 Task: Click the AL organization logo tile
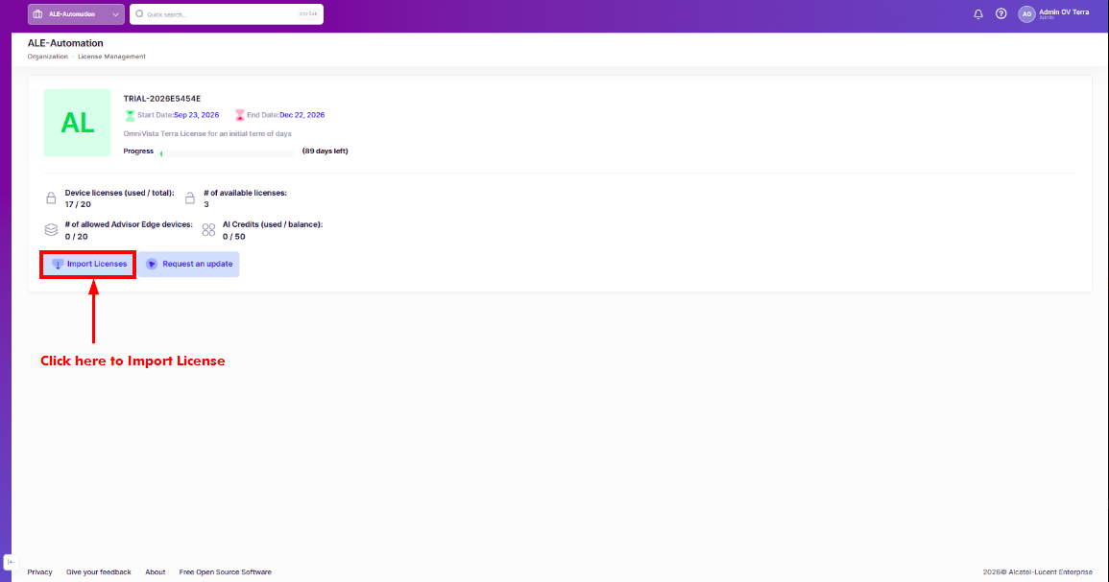(x=77, y=123)
